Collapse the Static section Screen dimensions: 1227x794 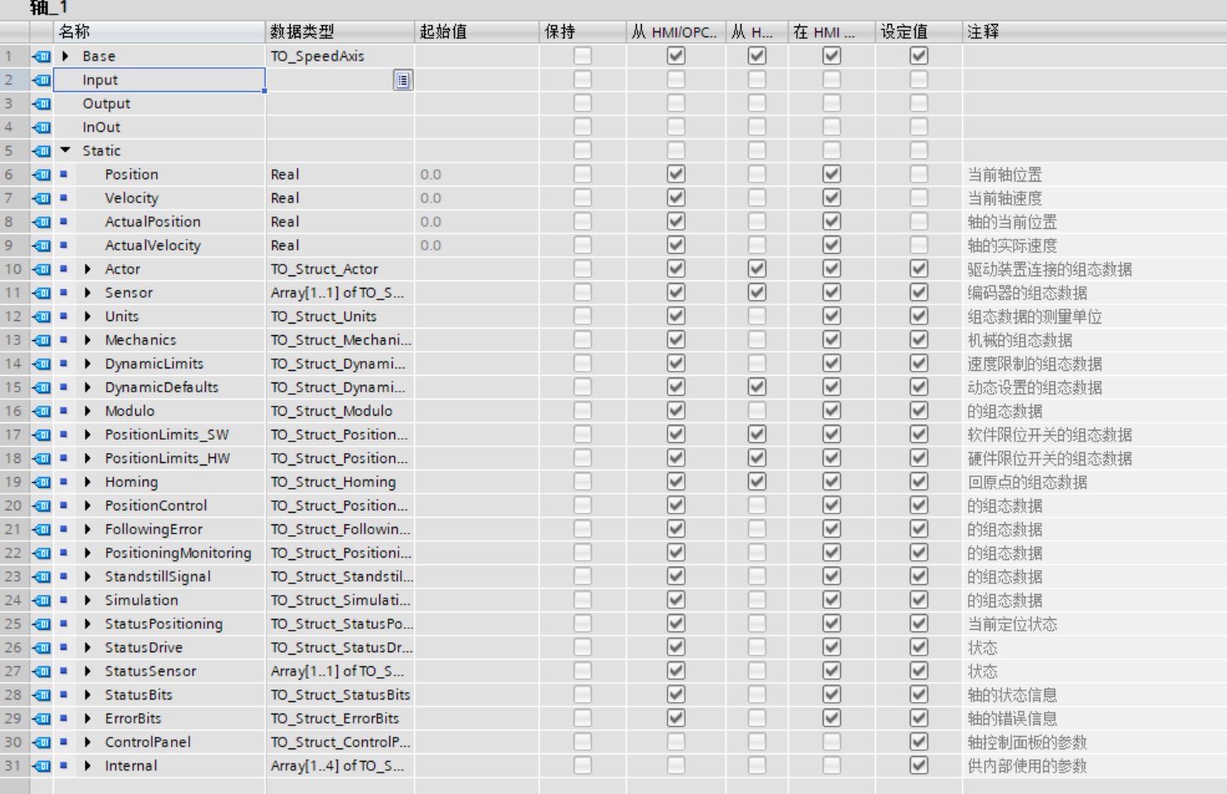[66, 151]
